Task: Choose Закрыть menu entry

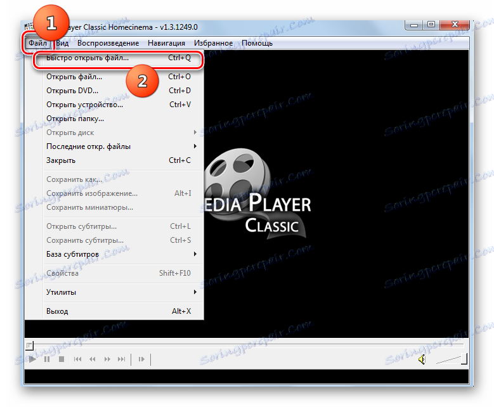Action: pyautogui.click(x=119, y=160)
